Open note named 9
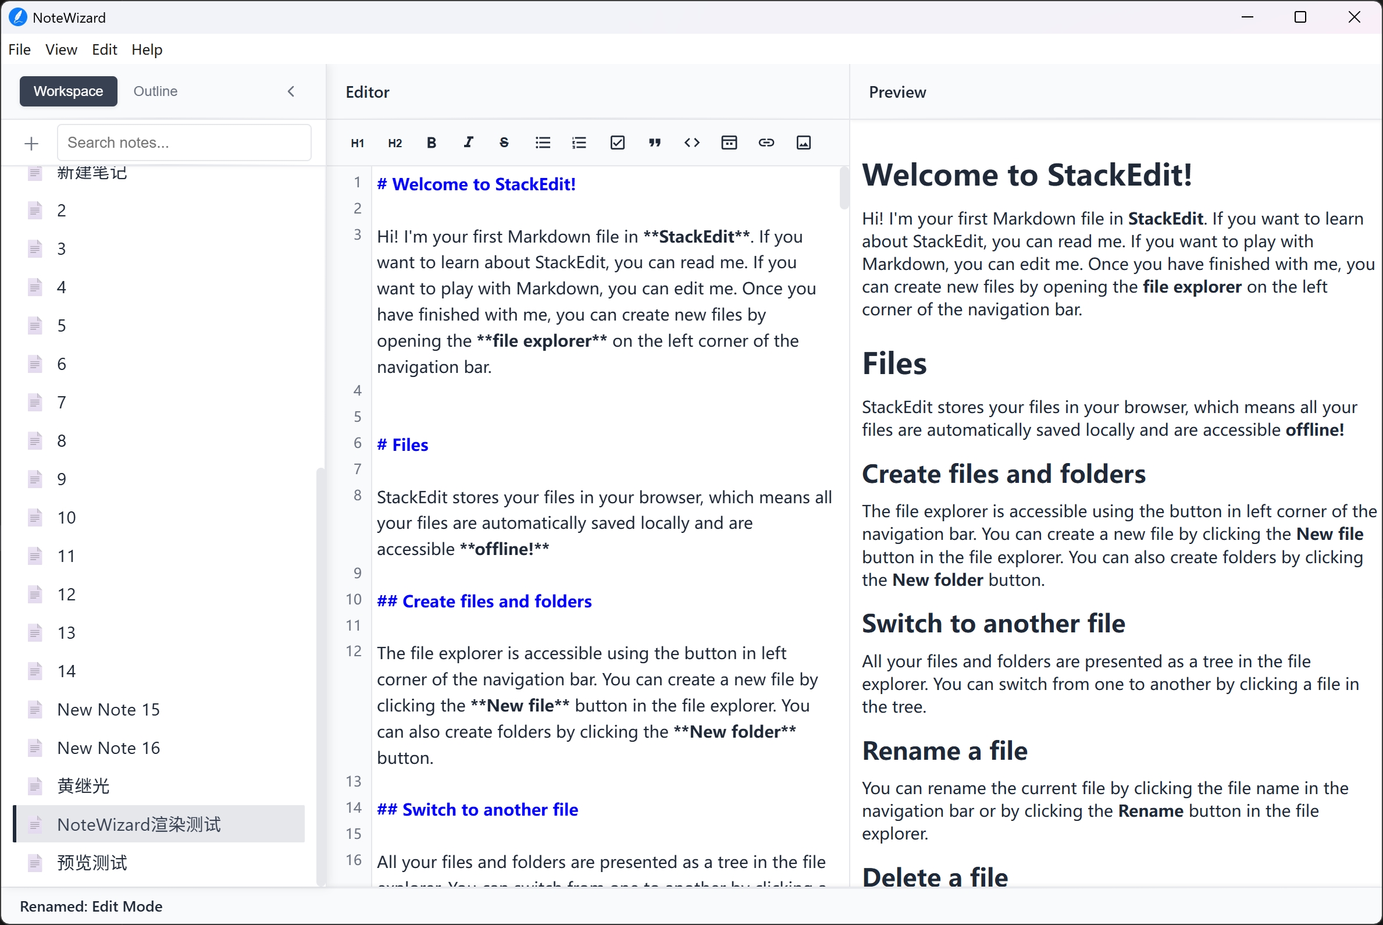Screen dimensions: 1383x925 coord(159,479)
